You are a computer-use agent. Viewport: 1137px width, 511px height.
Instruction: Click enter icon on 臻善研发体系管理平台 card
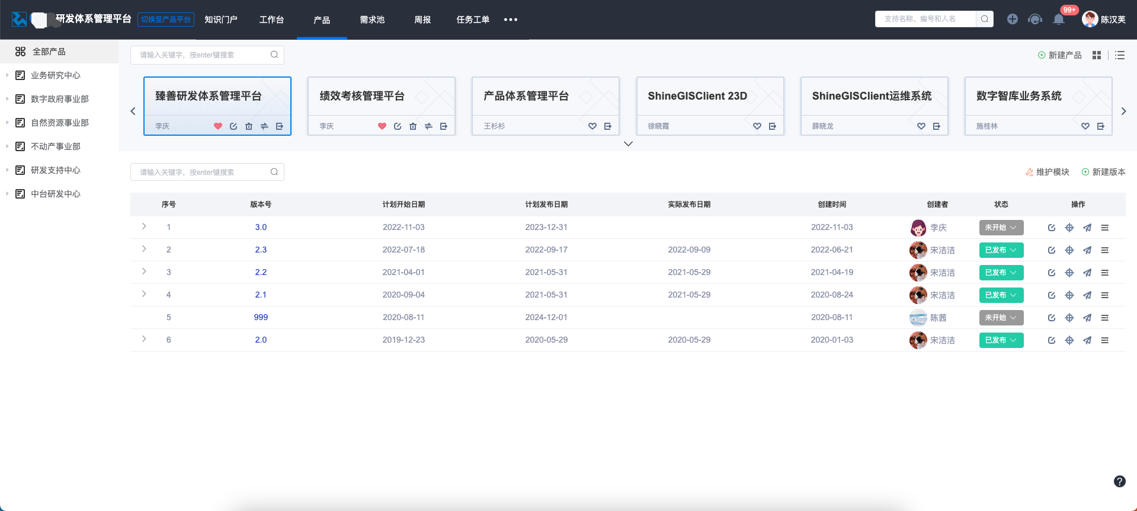[x=280, y=126]
